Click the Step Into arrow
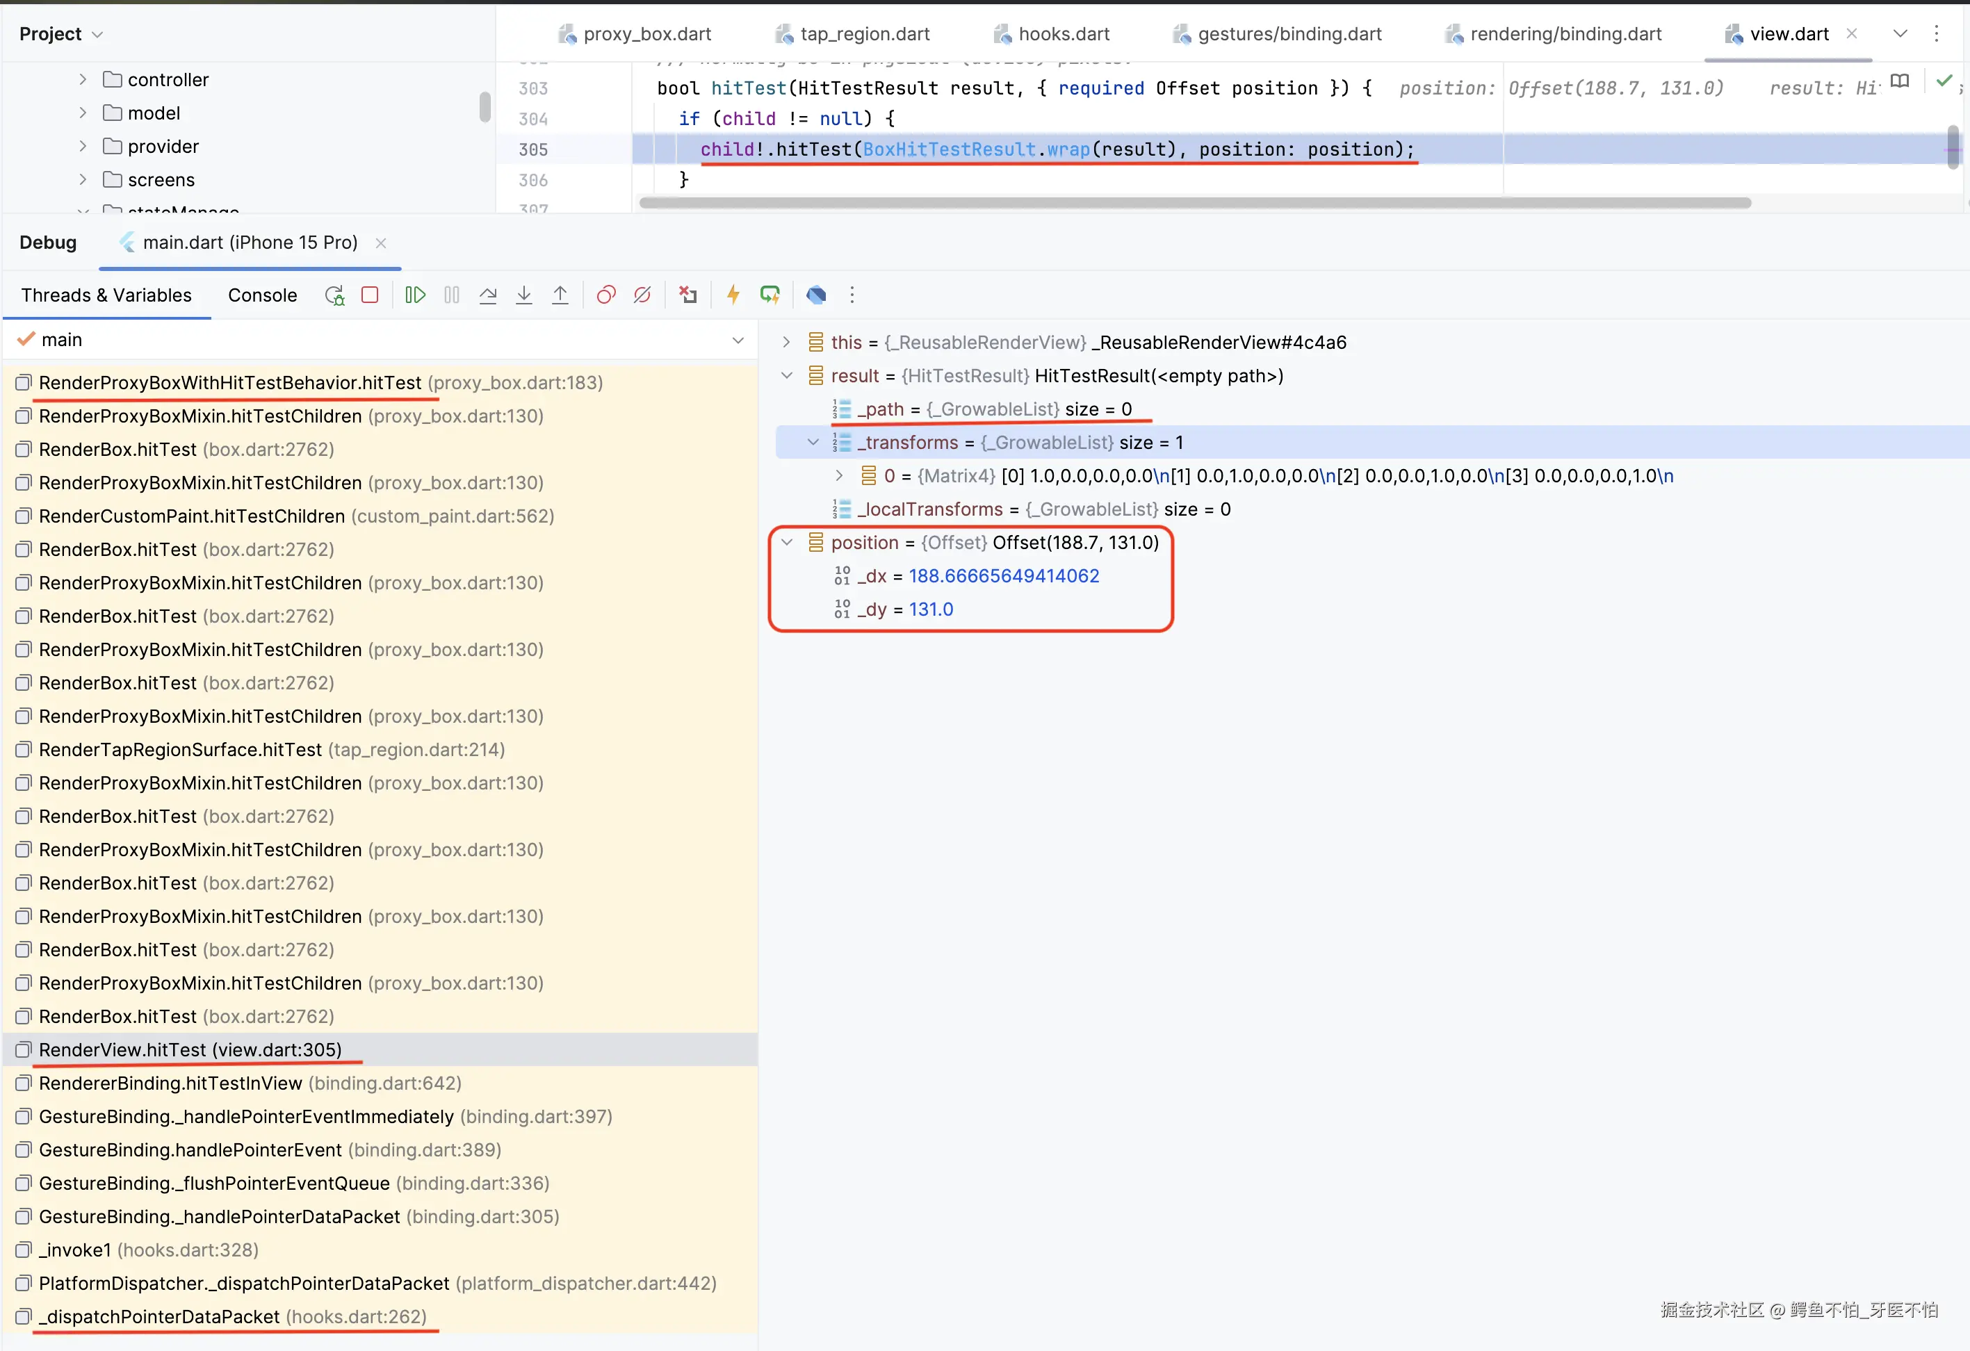 click(524, 295)
